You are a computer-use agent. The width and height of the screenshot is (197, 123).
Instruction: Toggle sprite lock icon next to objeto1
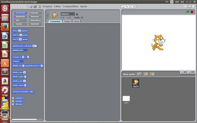tap(77, 14)
